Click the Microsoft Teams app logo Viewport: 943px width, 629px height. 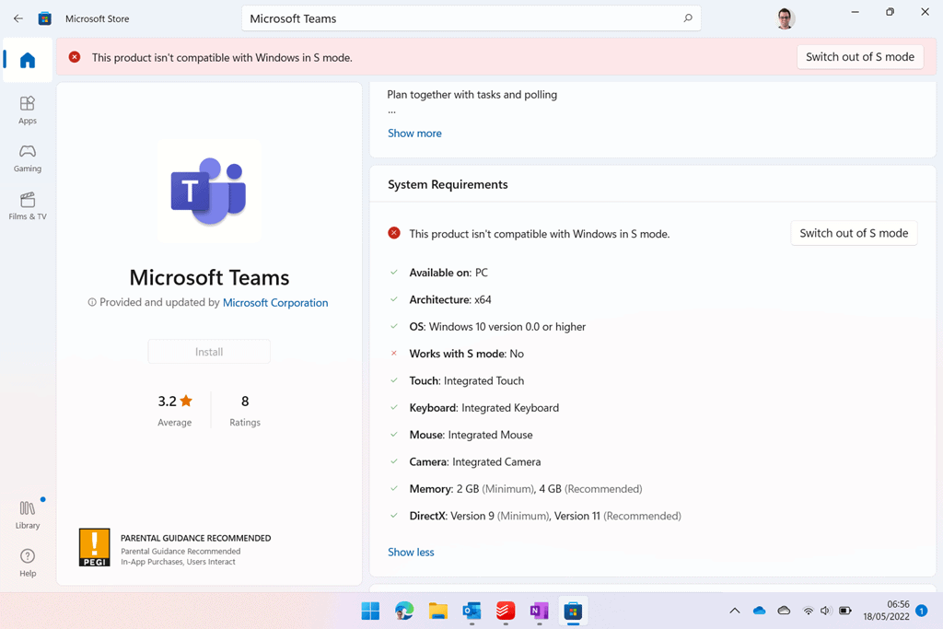pos(209,192)
